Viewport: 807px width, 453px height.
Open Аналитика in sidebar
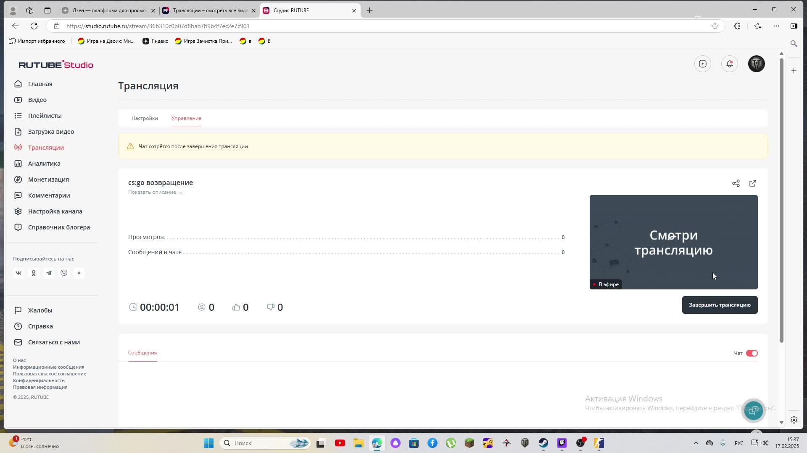point(44,164)
